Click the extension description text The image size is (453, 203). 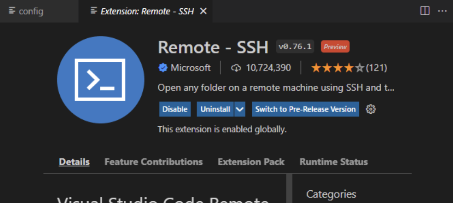point(276,88)
